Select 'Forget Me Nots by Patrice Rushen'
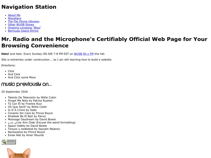Viewport: 211px width, 158px height. [30, 101]
